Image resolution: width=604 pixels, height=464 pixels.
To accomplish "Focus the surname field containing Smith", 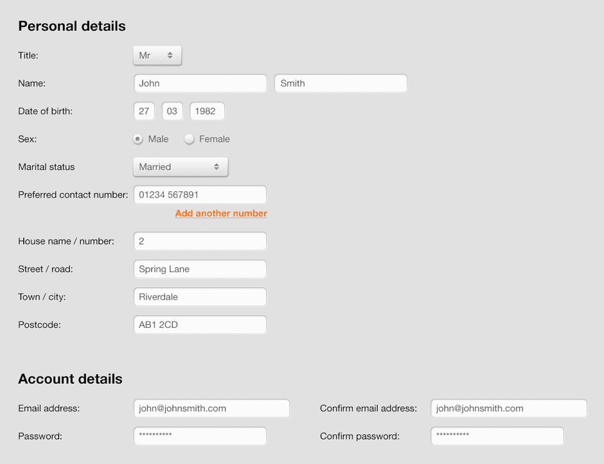I will (x=341, y=83).
